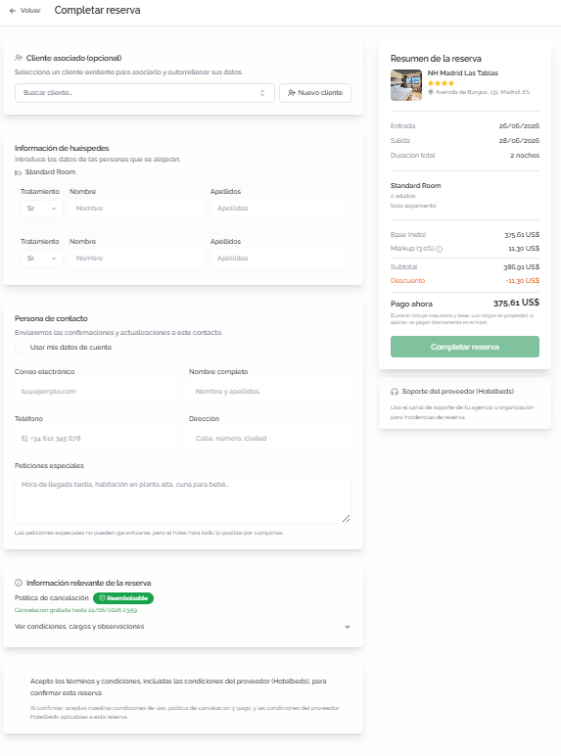This screenshot has height=756, width=561.
Task: Click the Dirección input field
Action: [x=270, y=439]
